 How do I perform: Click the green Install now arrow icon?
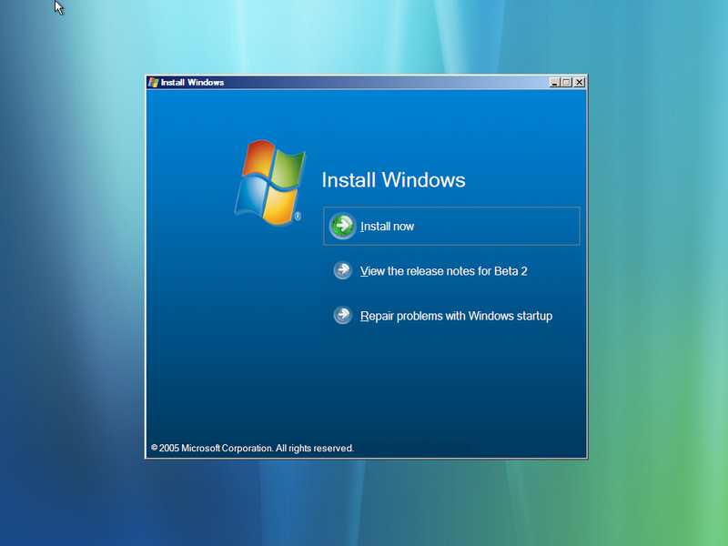point(343,226)
